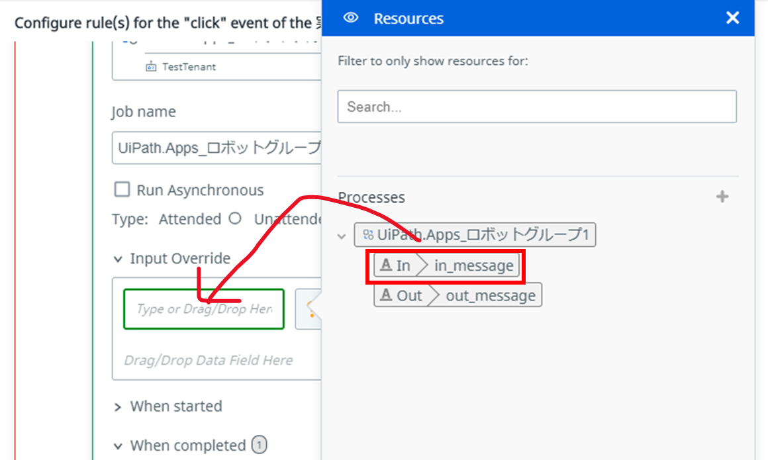This screenshot has width=768, height=460.
Task: Close the Resources panel
Action: tap(732, 18)
